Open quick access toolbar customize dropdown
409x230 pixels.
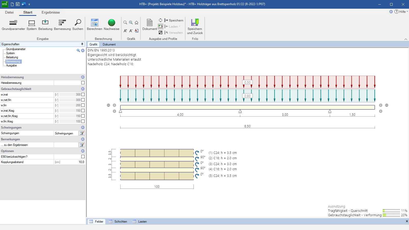pos(29,4)
